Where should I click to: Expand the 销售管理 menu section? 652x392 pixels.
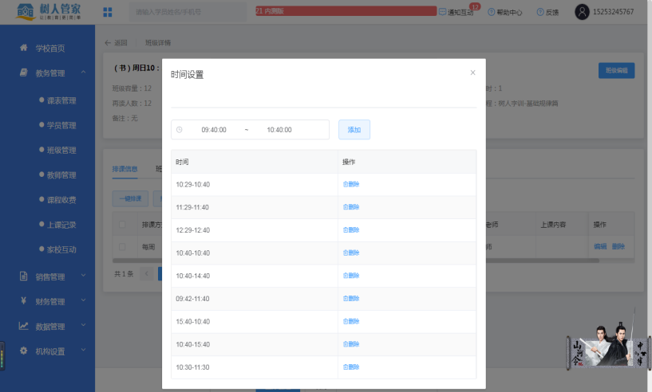point(83,276)
